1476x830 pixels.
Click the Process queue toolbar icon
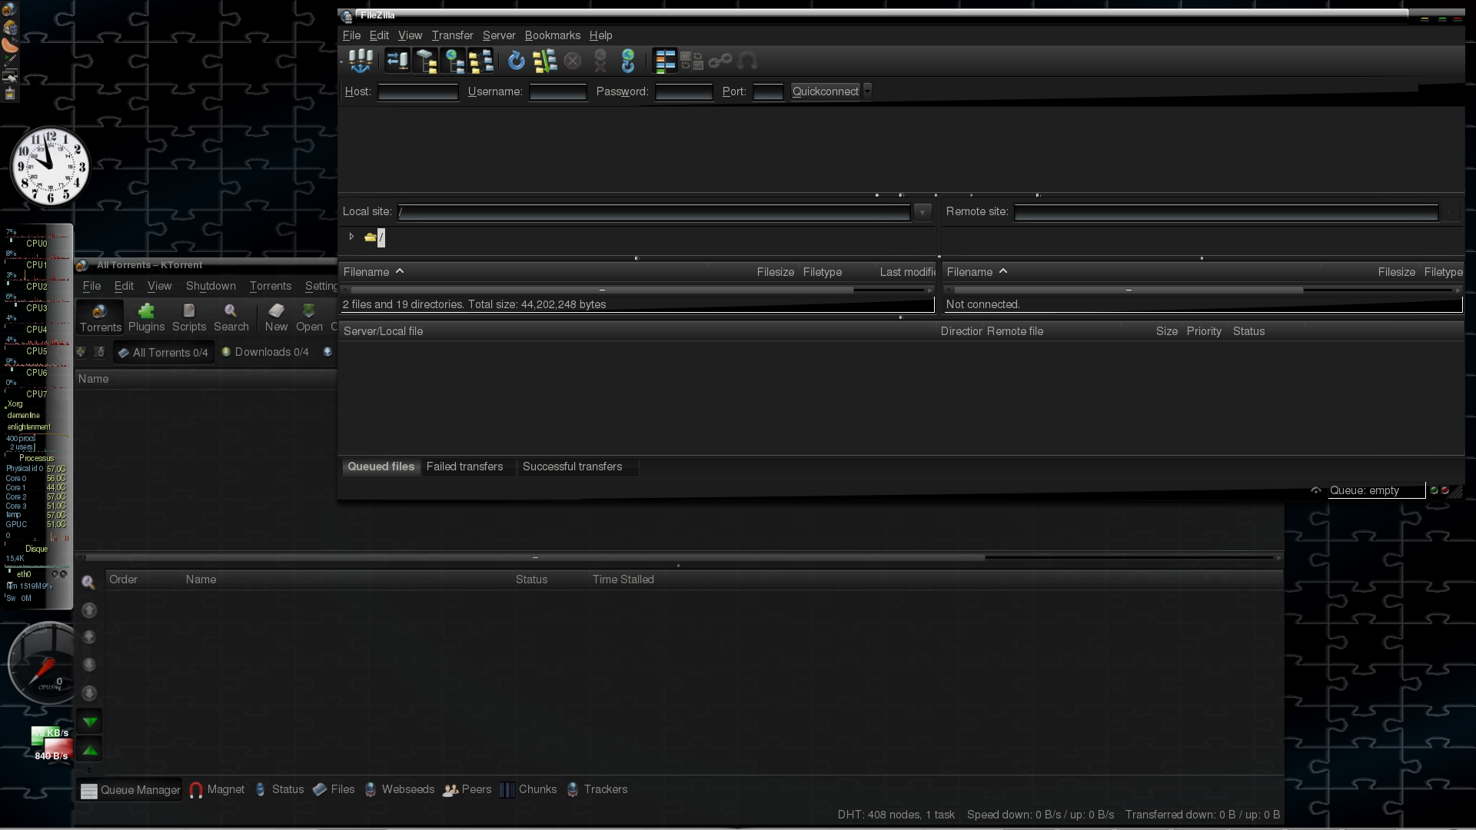point(544,61)
